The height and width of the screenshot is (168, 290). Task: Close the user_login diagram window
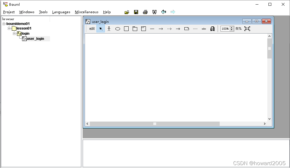point(266,21)
